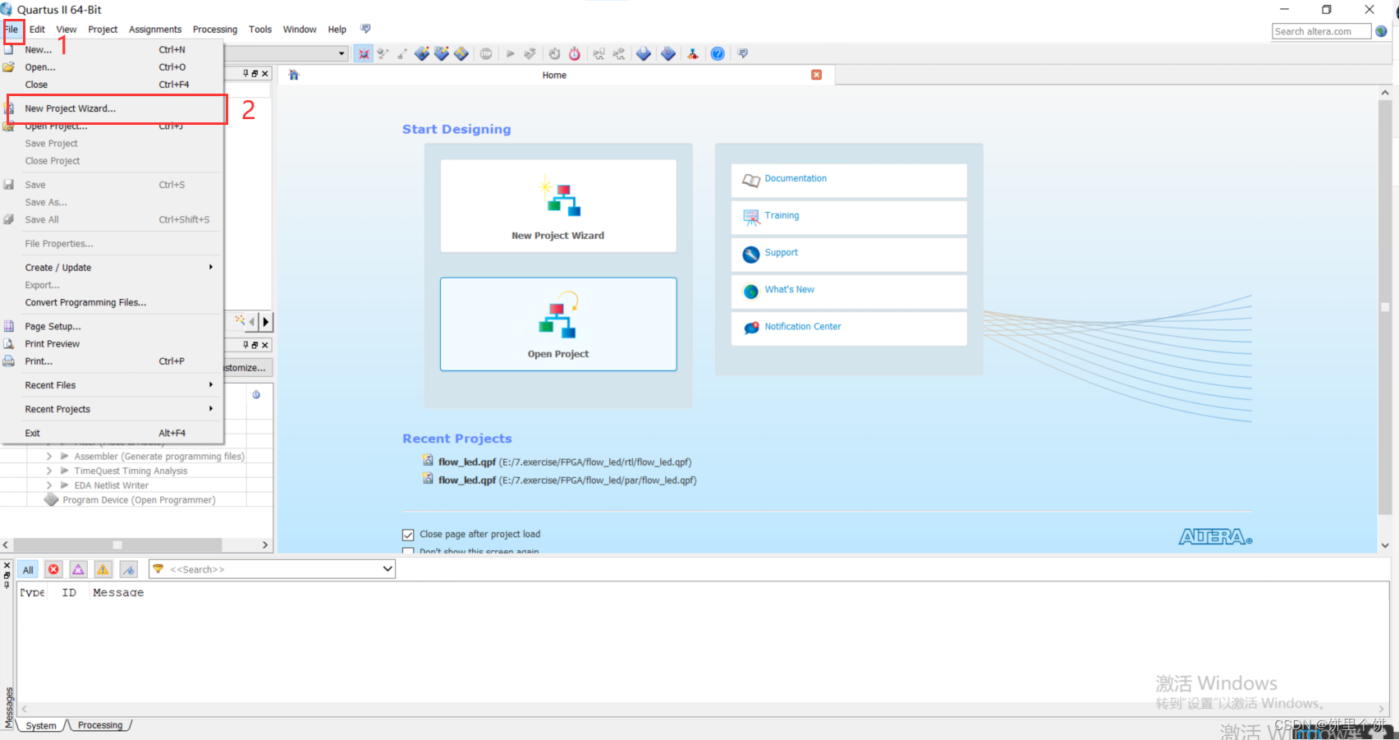This screenshot has height=740, width=1399.
Task: Click the red TimeQuest timer icon
Action: 575,53
